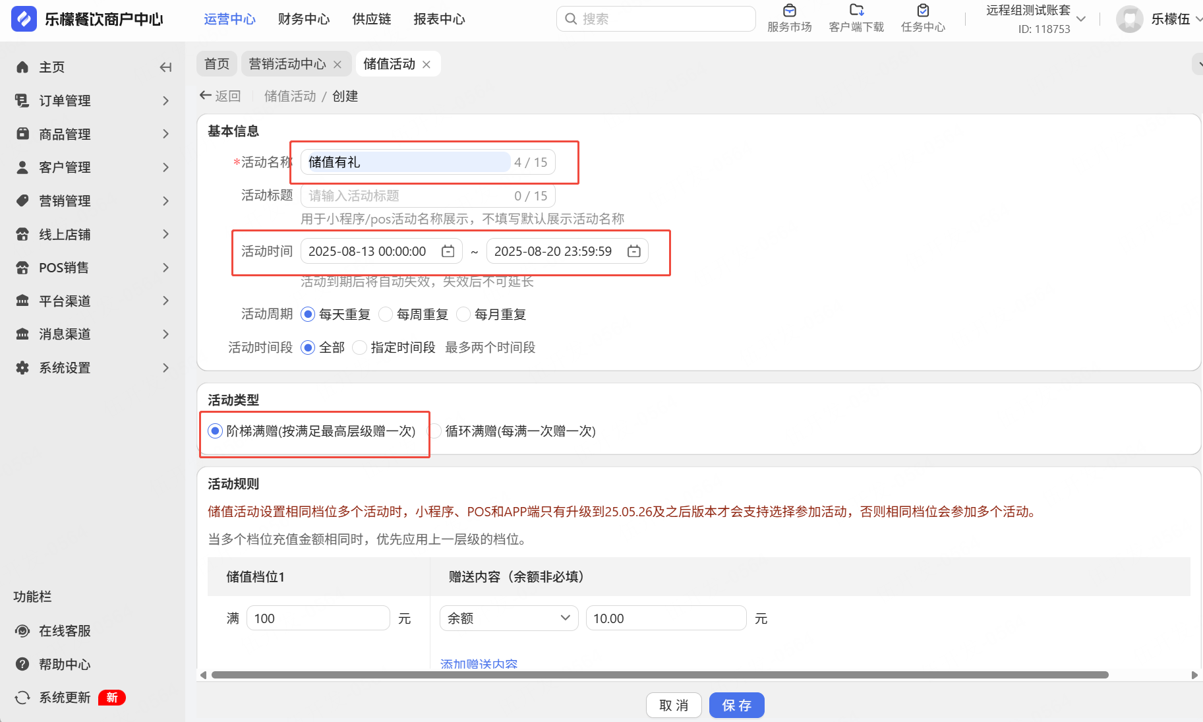The width and height of the screenshot is (1203, 722).
Task: Click the 消息渠道 sidebar icon
Action: click(x=22, y=334)
